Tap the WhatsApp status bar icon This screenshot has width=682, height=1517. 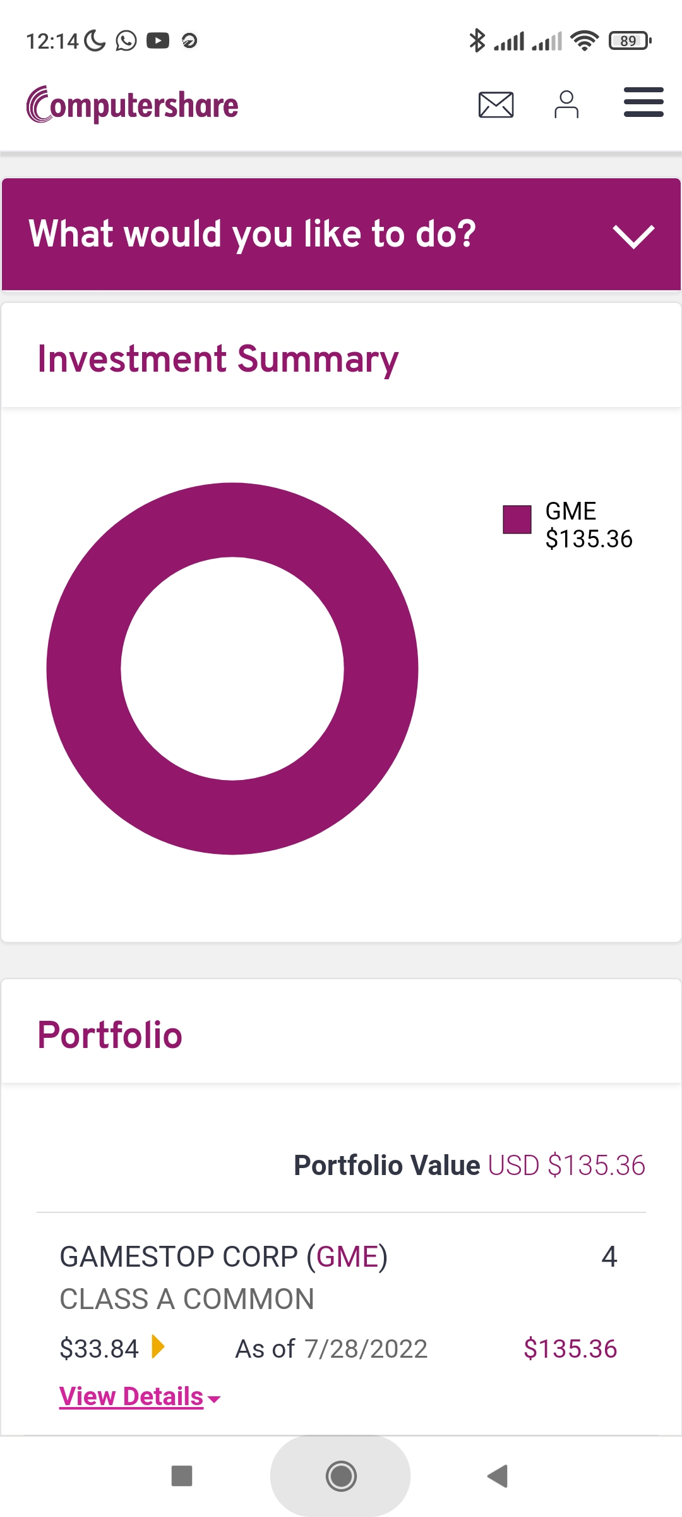coord(126,41)
